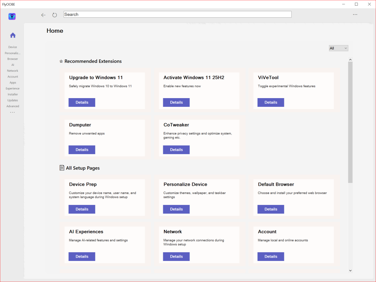The width and height of the screenshot is (376, 282).
Task: Open CoTweaker Details
Action: coord(176,150)
